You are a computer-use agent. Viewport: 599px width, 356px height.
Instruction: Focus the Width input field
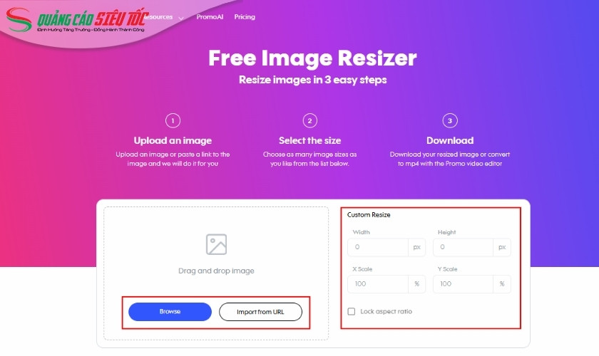tap(378, 247)
